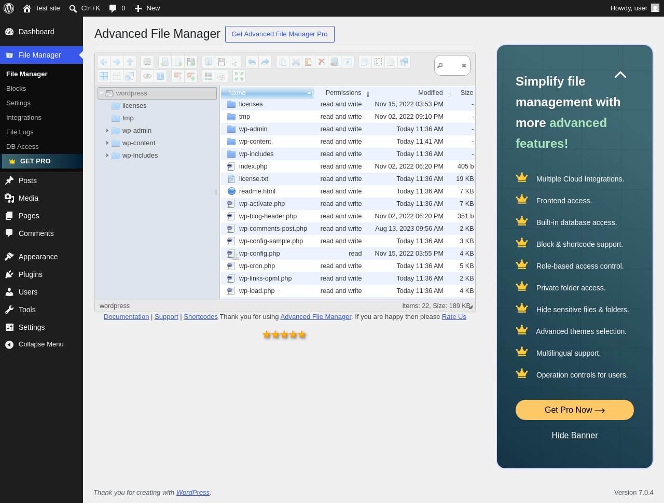Click the Extract archive icon
Viewport: 664px width, 503px height.
[x=178, y=76]
